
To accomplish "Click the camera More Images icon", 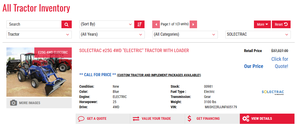I will point(14,103).
